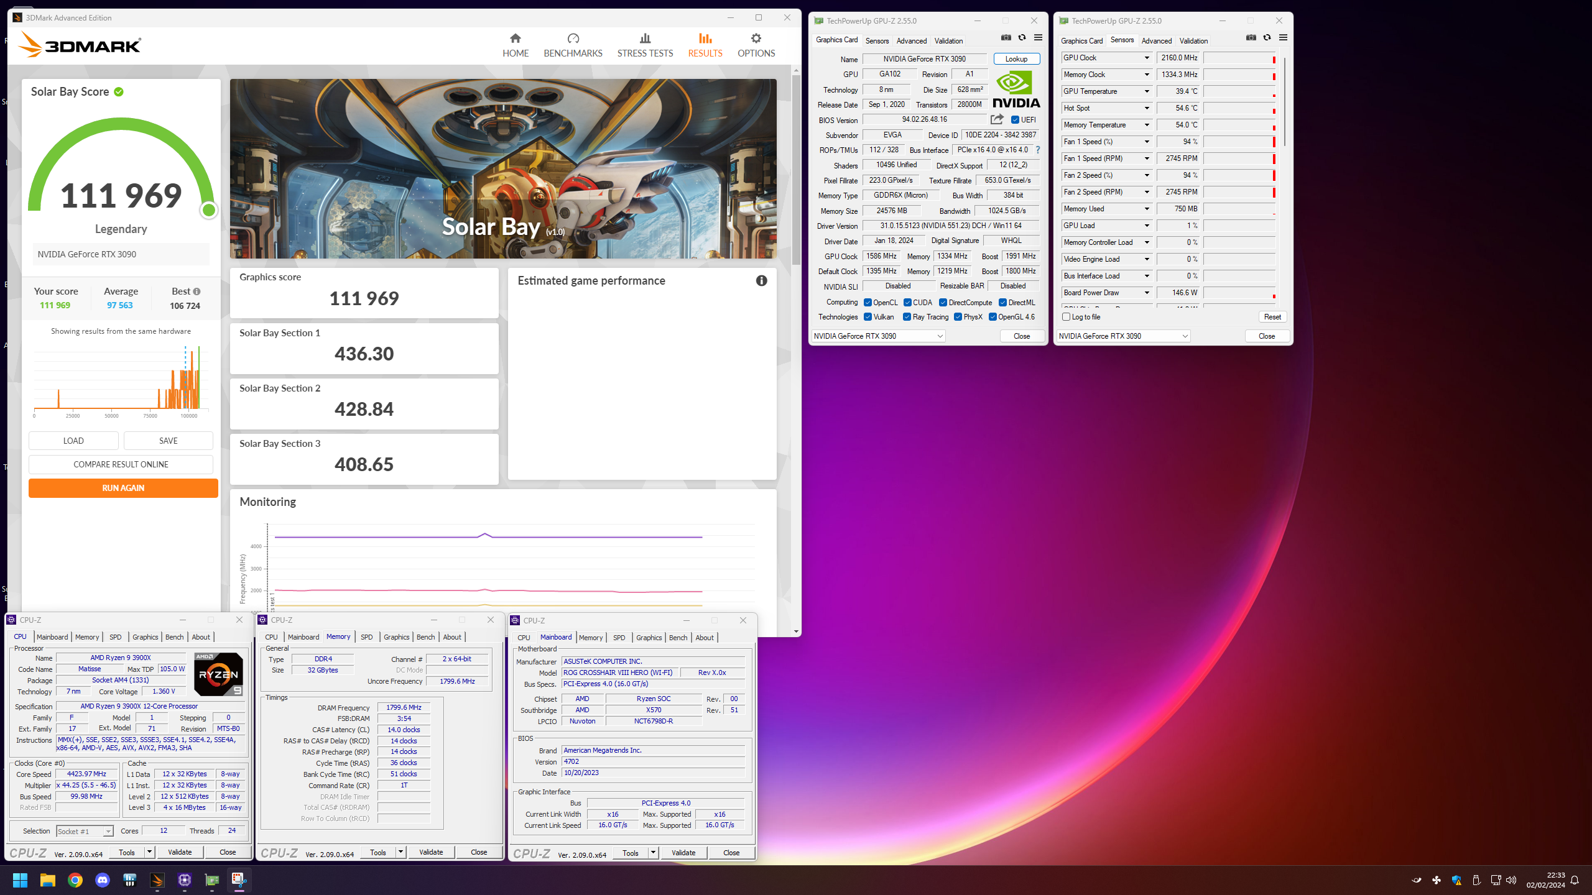Screen dimensions: 1592x895
Task: Open the HOME section in 3DMark
Action: [515, 45]
